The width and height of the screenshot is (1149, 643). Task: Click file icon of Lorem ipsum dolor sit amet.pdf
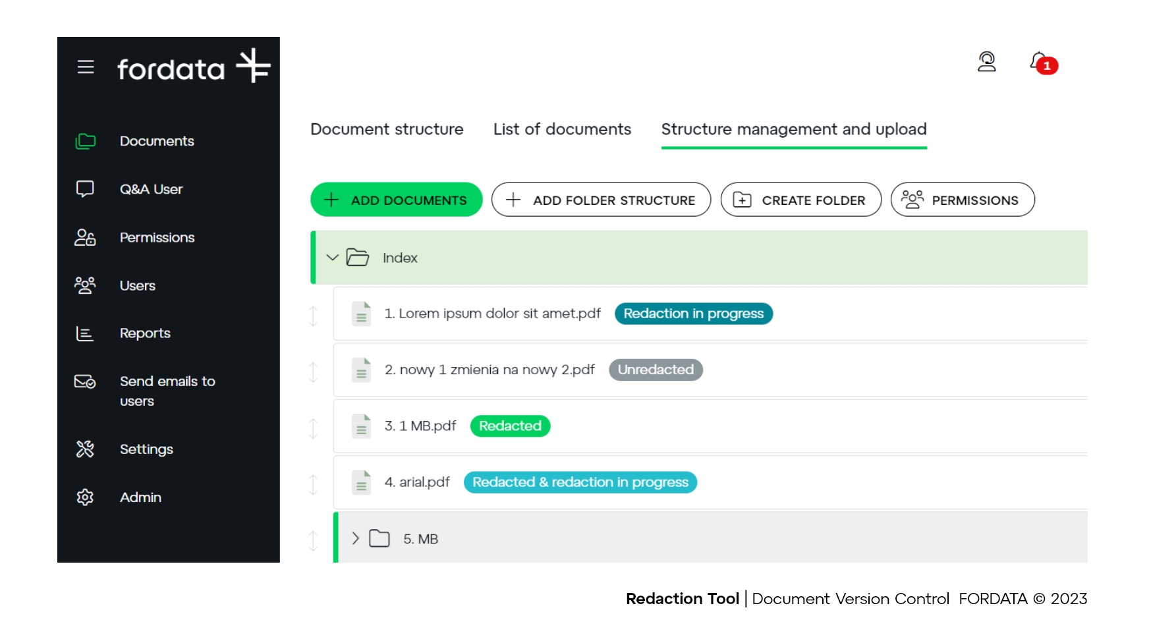tap(361, 314)
